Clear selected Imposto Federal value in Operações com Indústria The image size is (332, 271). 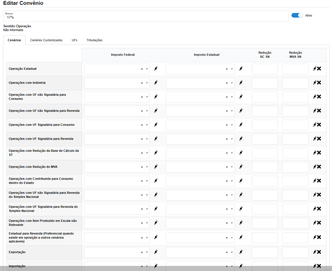(142, 83)
